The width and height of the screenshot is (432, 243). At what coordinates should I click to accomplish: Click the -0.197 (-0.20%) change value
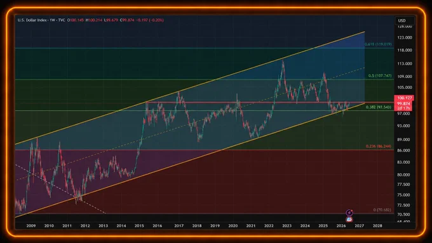click(151, 20)
